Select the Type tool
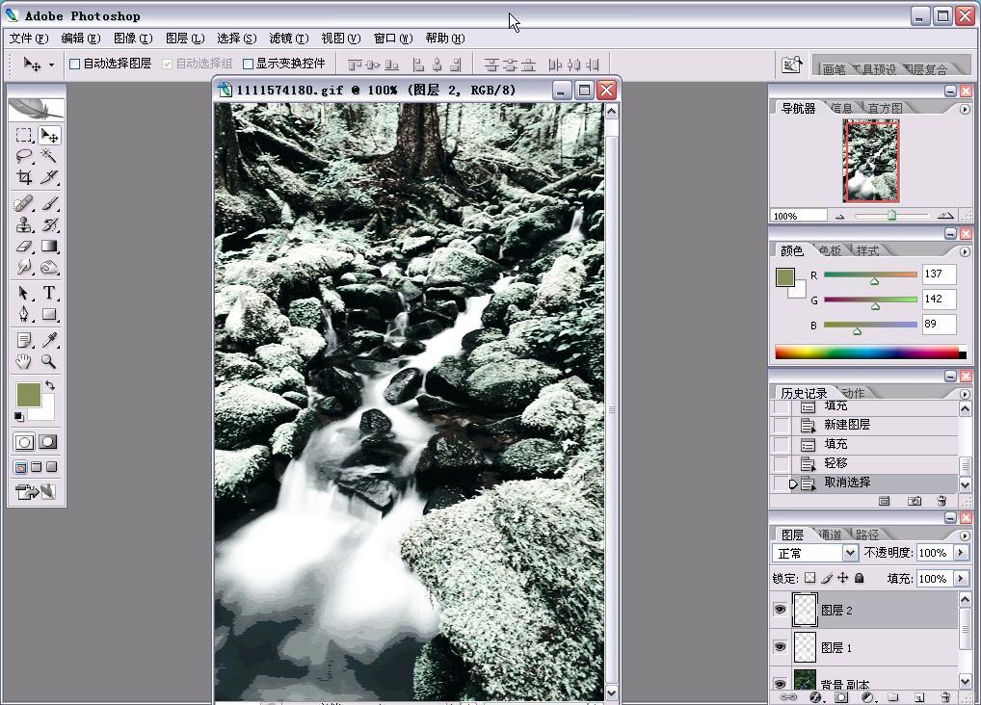Image resolution: width=981 pixels, height=705 pixels. pos(49,293)
